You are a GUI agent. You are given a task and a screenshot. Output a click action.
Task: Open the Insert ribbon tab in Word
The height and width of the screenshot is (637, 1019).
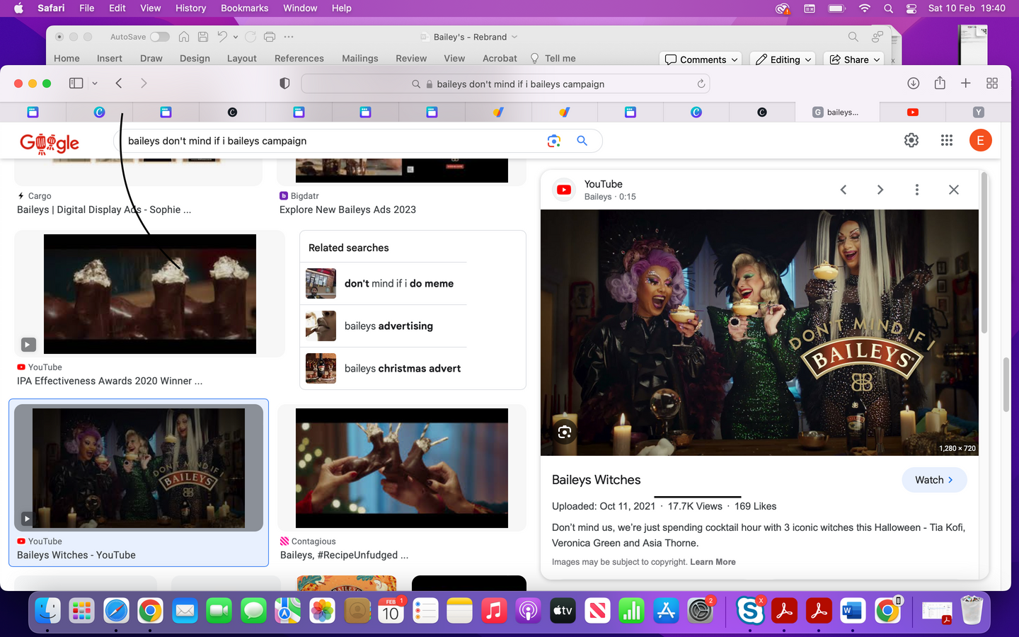[109, 59]
